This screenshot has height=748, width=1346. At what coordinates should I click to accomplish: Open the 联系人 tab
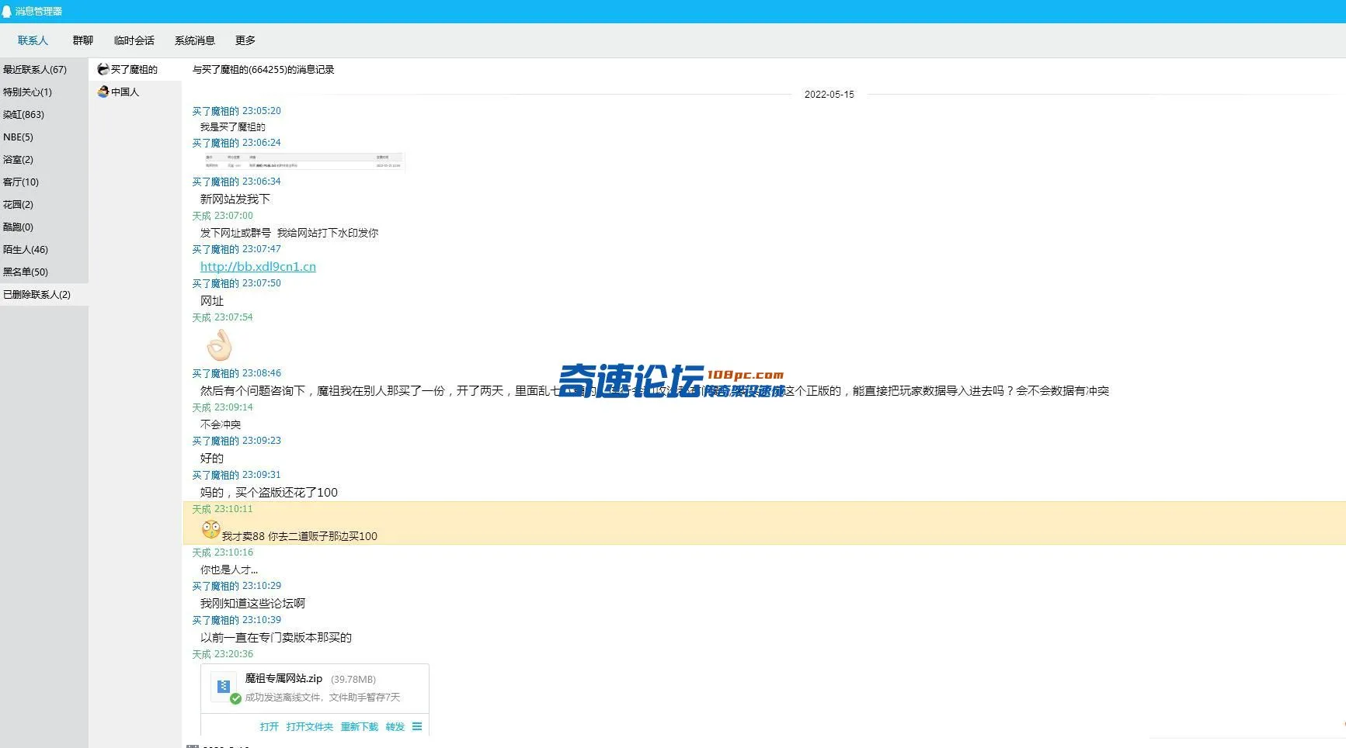coord(33,40)
